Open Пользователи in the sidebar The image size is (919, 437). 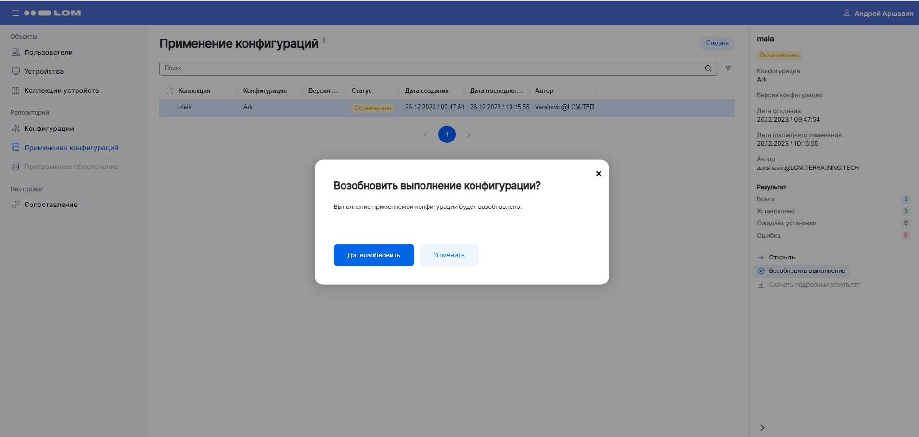(x=48, y=52)
